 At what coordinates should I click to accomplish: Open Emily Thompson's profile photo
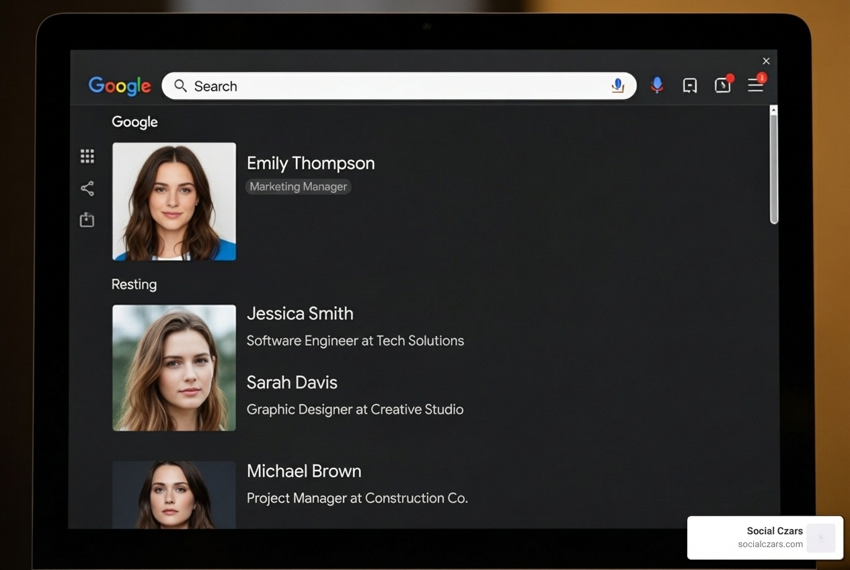[x=174, y=201]
